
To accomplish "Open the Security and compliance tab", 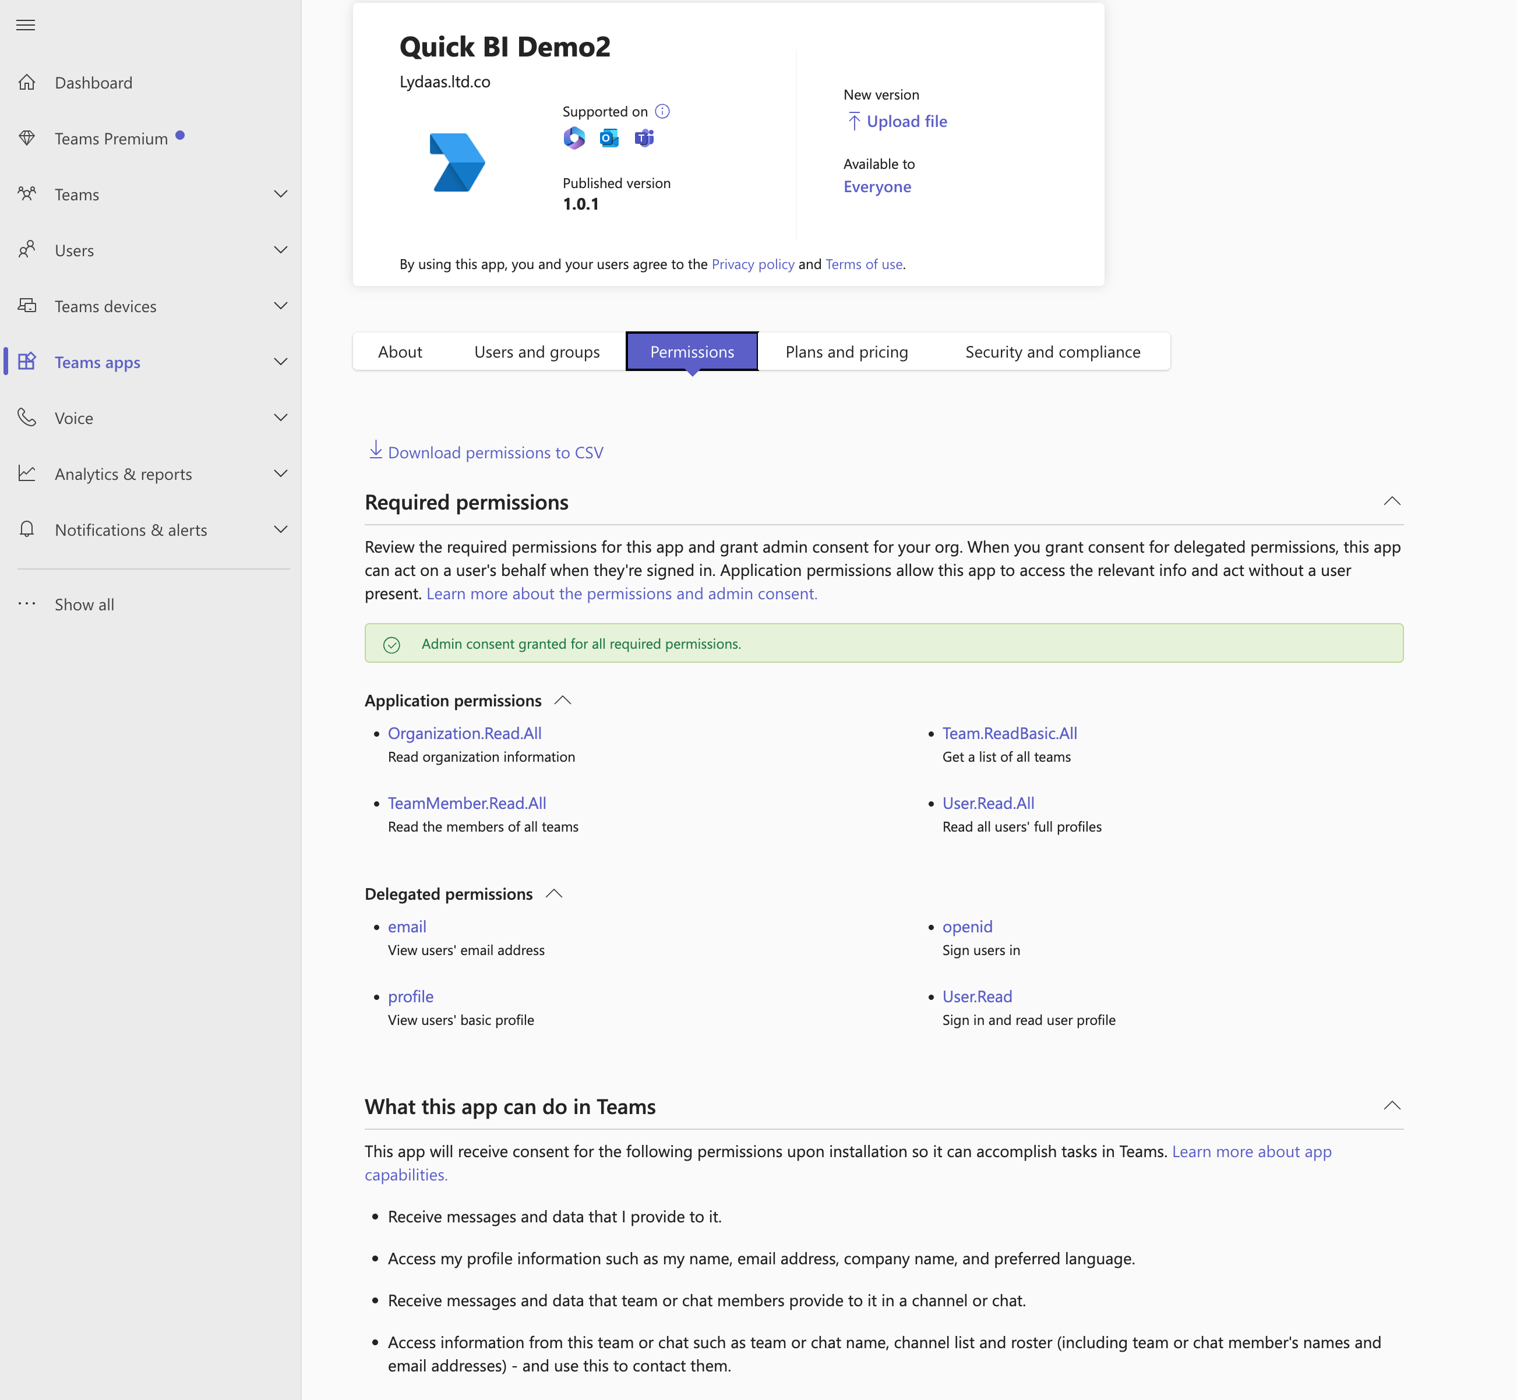I will coord(1052,352).
